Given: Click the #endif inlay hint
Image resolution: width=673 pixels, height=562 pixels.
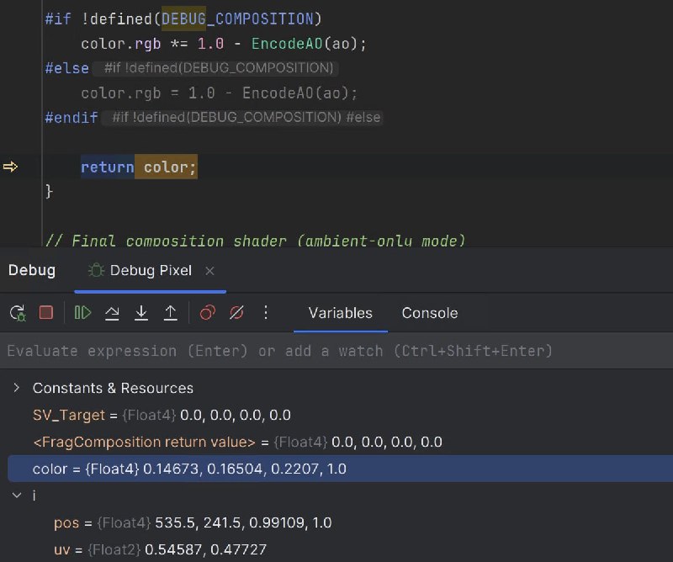Looking at the screenshot, I should pyautogui.click(x=242, y=117).
